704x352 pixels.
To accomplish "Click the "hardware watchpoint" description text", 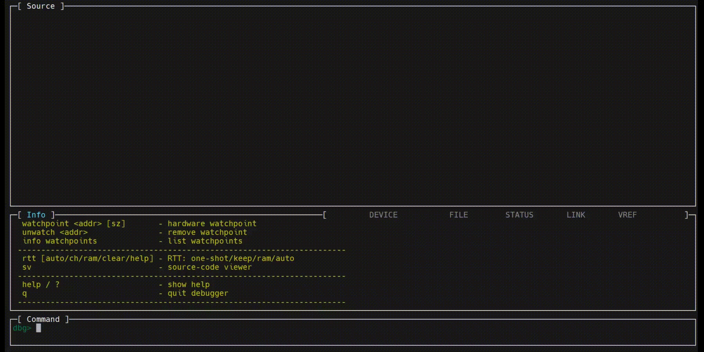I will coord(212,224).
